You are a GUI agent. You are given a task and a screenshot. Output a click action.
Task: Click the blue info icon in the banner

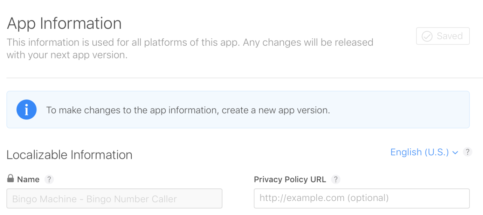(x=26, y=110)
